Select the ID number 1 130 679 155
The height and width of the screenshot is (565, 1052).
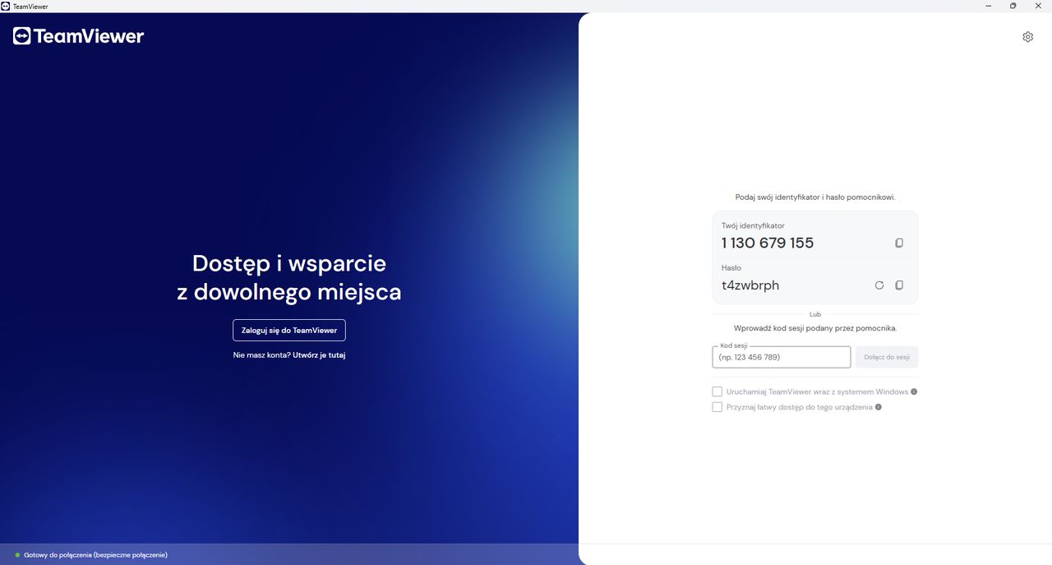(768, 243)
